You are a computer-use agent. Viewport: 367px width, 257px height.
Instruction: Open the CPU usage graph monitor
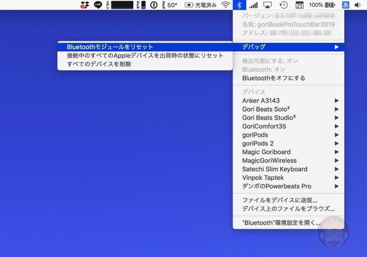[120, 5]
